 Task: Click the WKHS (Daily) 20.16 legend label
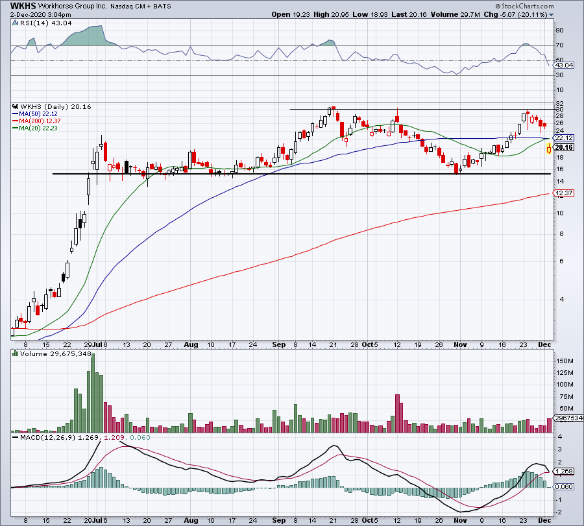(x=56, y=107)
